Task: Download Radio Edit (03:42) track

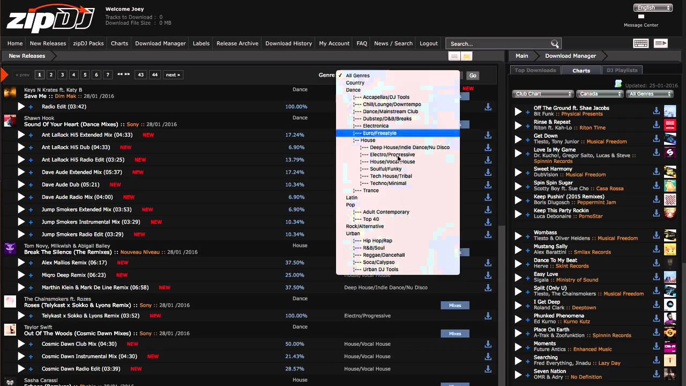Action: [x=488, y=107]
